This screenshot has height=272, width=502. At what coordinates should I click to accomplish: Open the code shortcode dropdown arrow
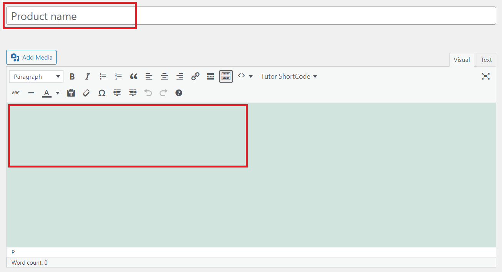(251, 76)
